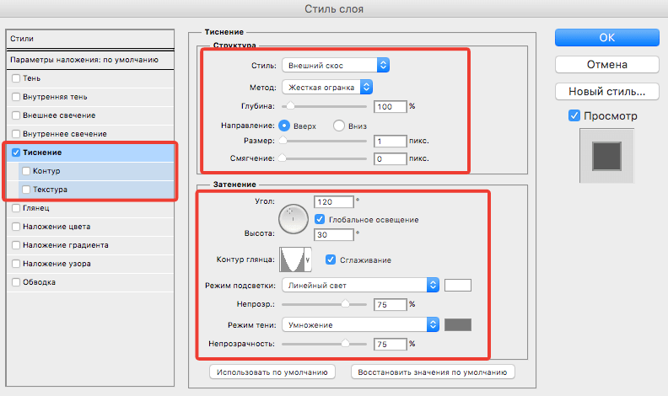
Task: Enable the Тень (Drop Shadow) checkbox
Action: point(17,78)
